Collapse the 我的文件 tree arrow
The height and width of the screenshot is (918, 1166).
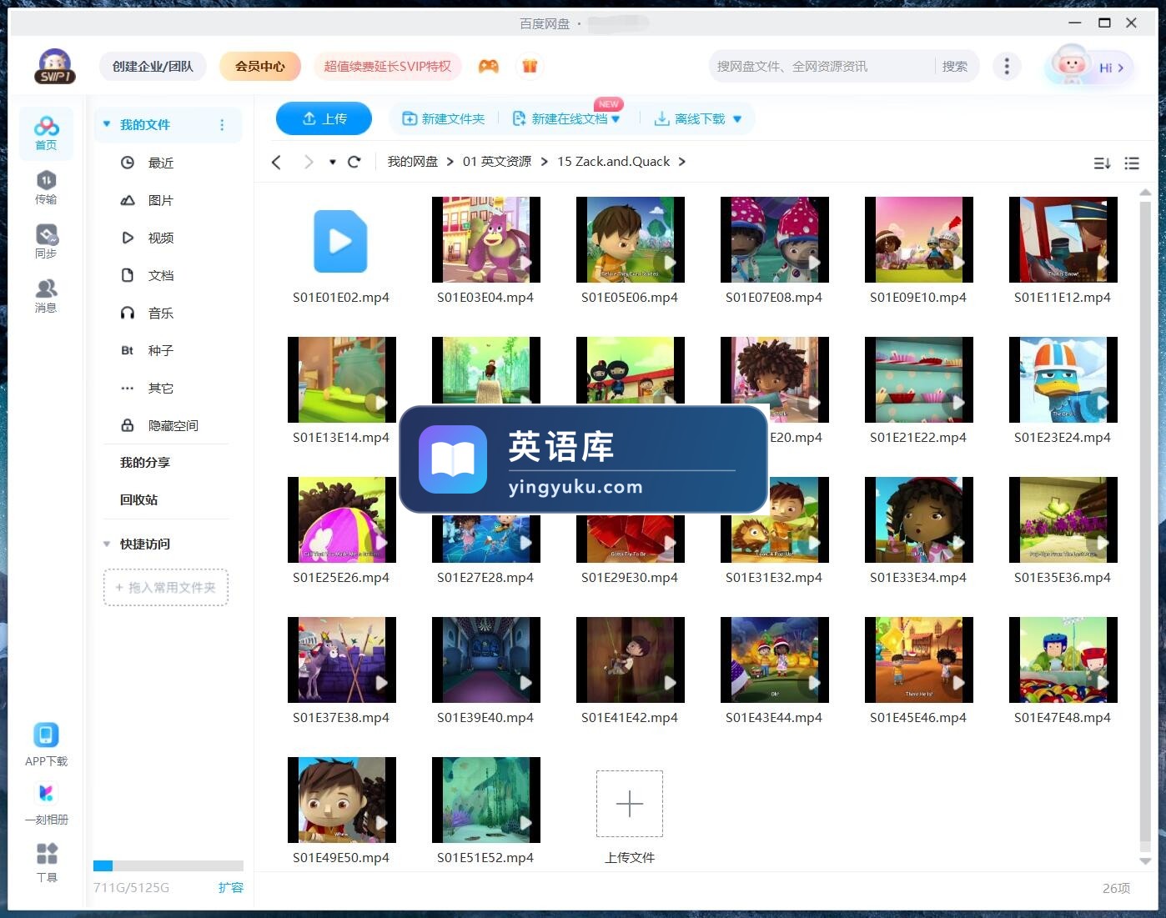(x=106, y=124)
